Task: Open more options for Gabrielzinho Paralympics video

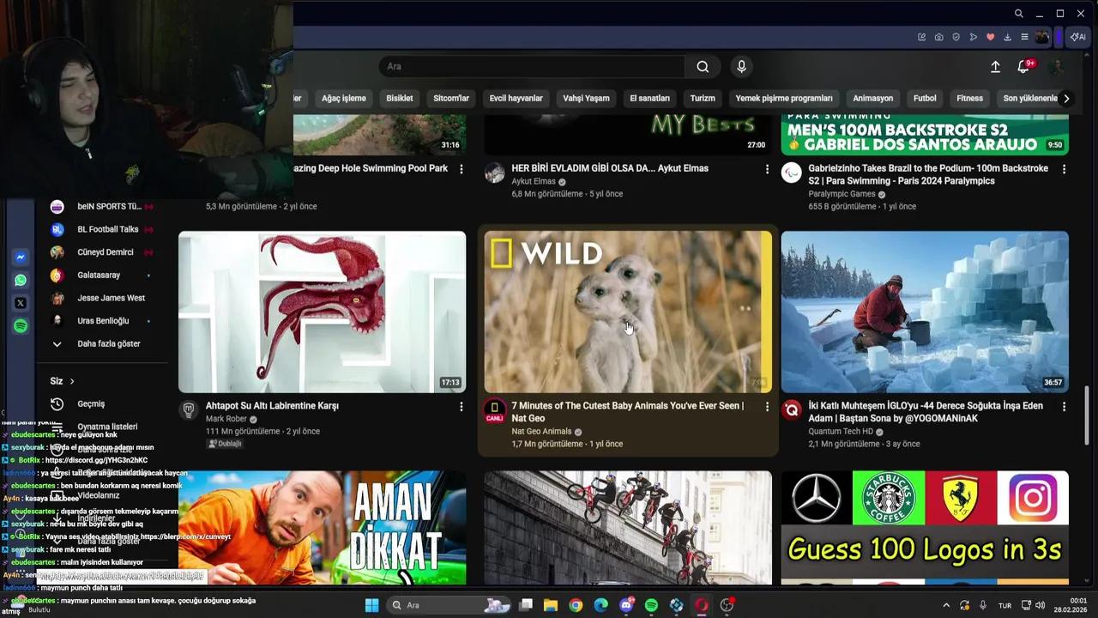Action: (x=1064, y=169)
